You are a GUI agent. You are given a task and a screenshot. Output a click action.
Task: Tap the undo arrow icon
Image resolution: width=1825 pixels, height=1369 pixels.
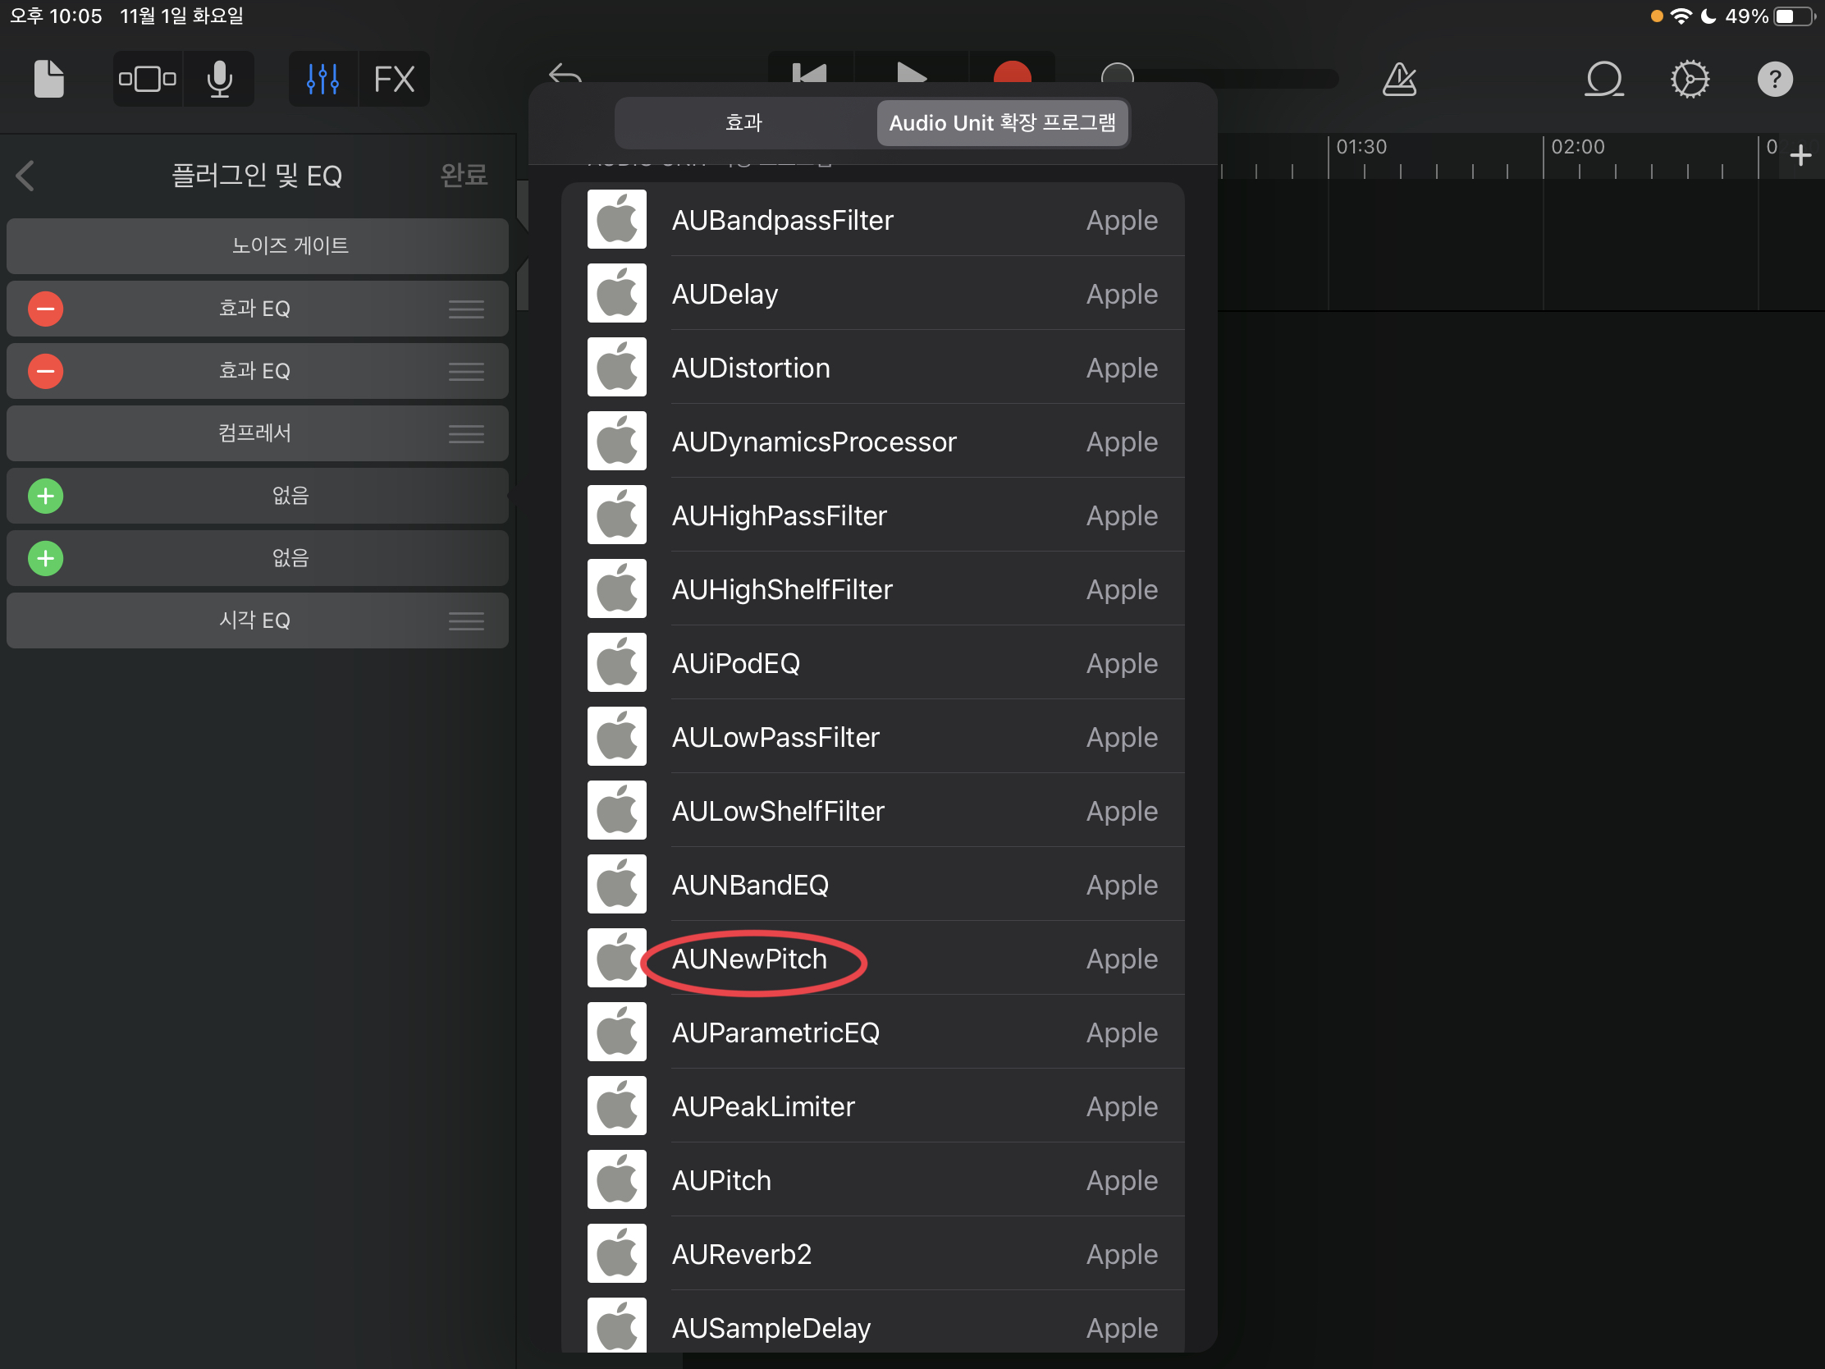pos(565,74)
